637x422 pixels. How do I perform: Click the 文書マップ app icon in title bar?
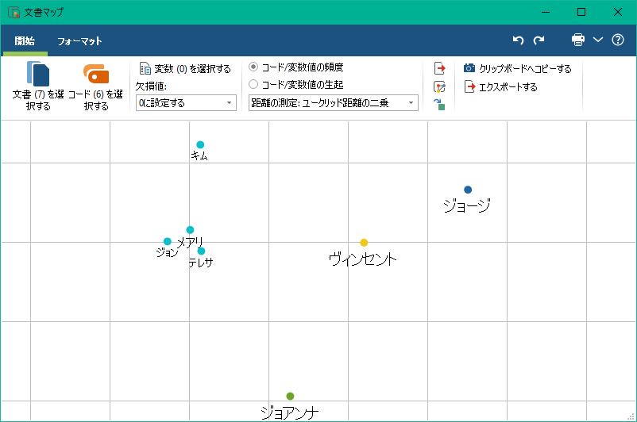pyautogui.click(x=14, y=12)
